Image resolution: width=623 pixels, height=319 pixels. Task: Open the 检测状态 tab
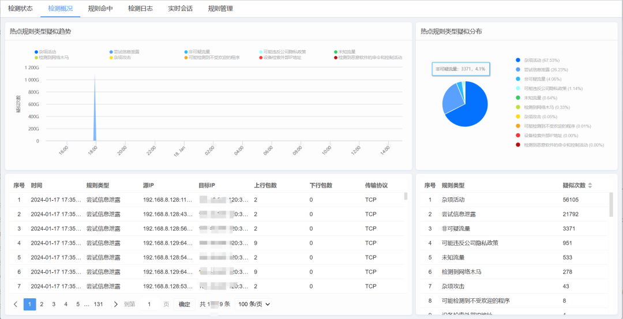(x=20, y=8)
